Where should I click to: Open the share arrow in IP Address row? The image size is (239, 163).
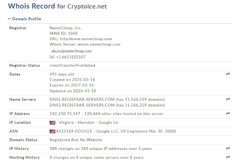tap(228, 114)
